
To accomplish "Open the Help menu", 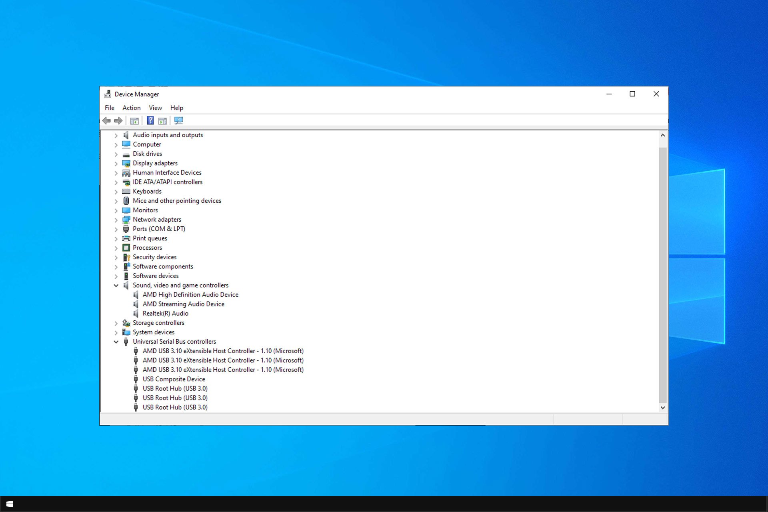I will 176,108.
